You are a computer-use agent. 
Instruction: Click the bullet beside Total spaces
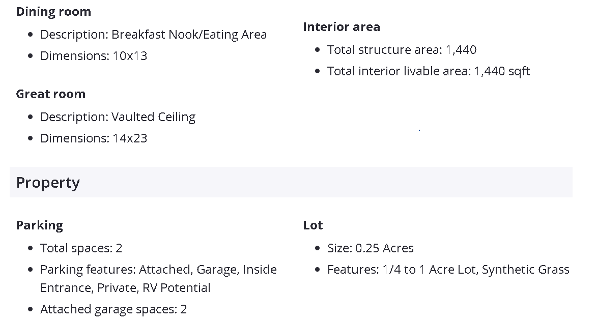31,248
